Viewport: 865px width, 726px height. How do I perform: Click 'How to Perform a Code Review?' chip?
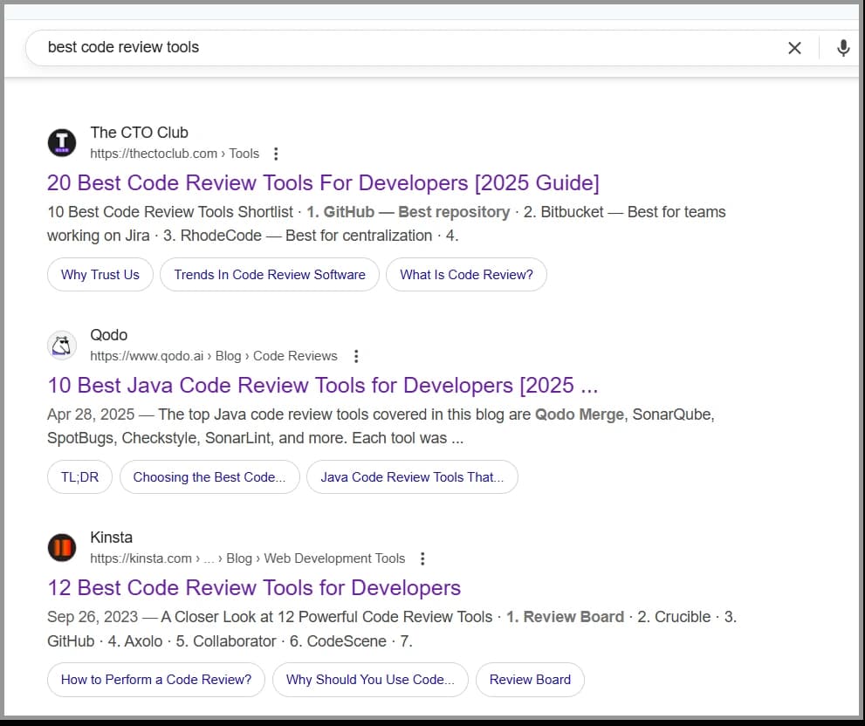[x=156, y=679]
